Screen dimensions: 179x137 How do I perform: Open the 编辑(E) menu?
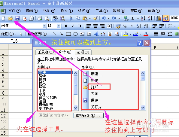pos(32,11)
